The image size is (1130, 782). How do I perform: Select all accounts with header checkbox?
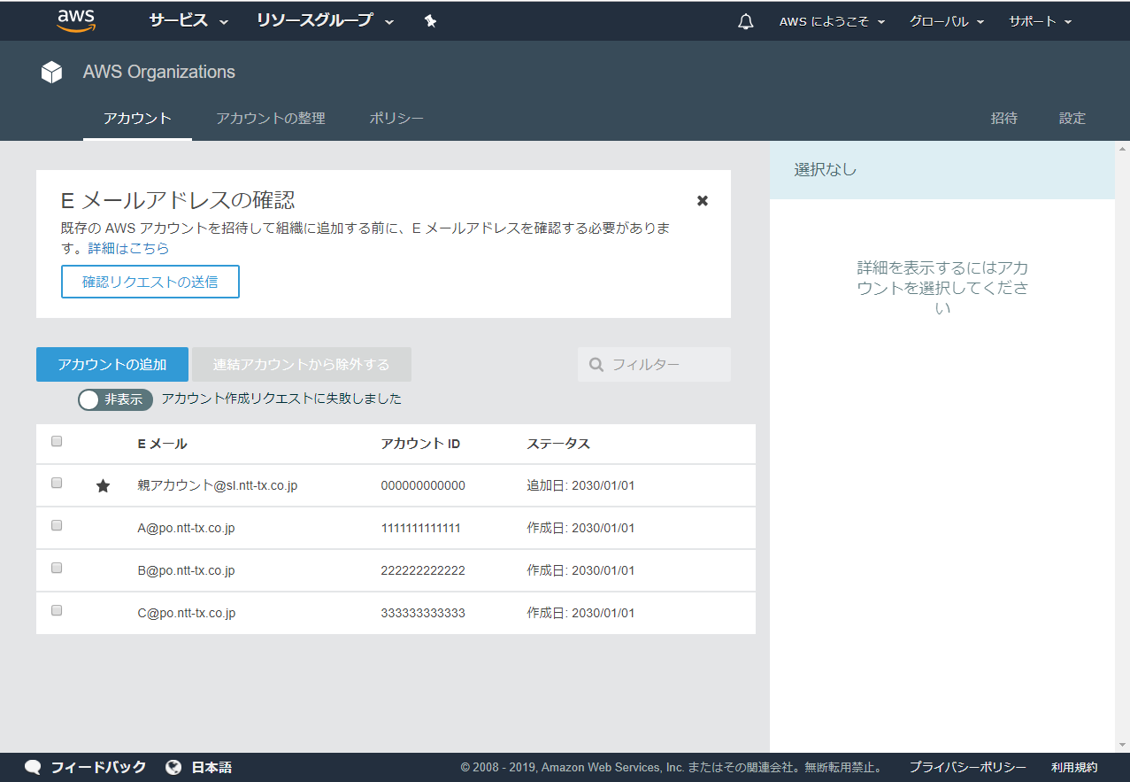[57, 441]
